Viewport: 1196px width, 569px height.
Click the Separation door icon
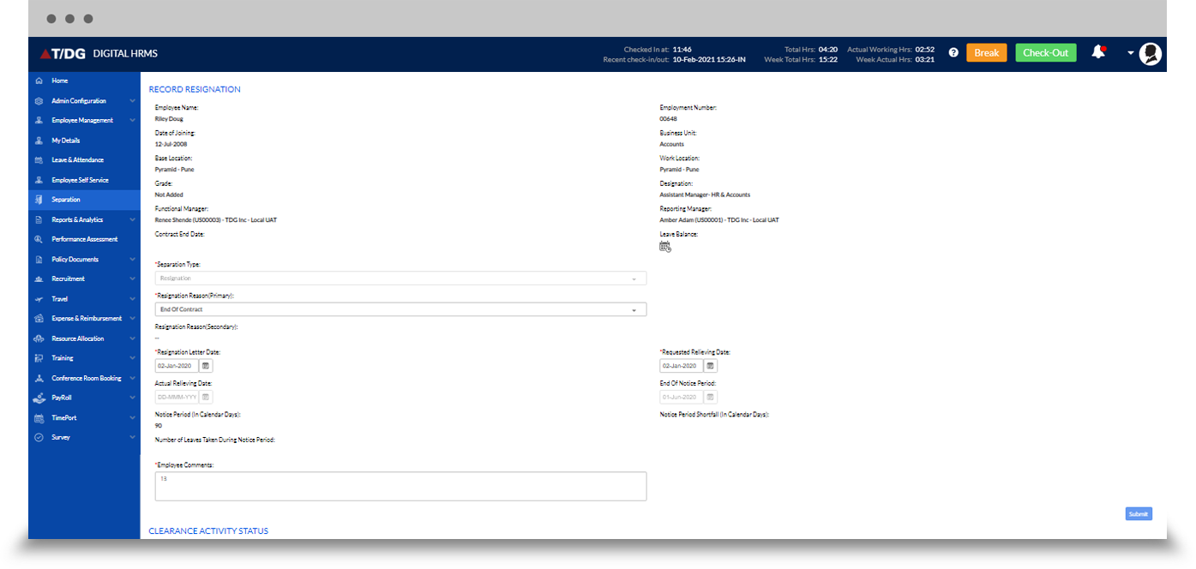[x=39, y=200]
